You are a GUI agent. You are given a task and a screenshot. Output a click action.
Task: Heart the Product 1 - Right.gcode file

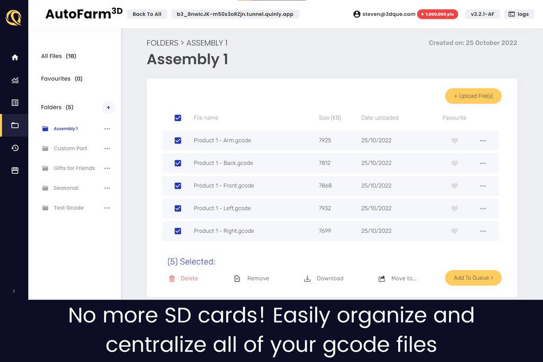point(454,231)
